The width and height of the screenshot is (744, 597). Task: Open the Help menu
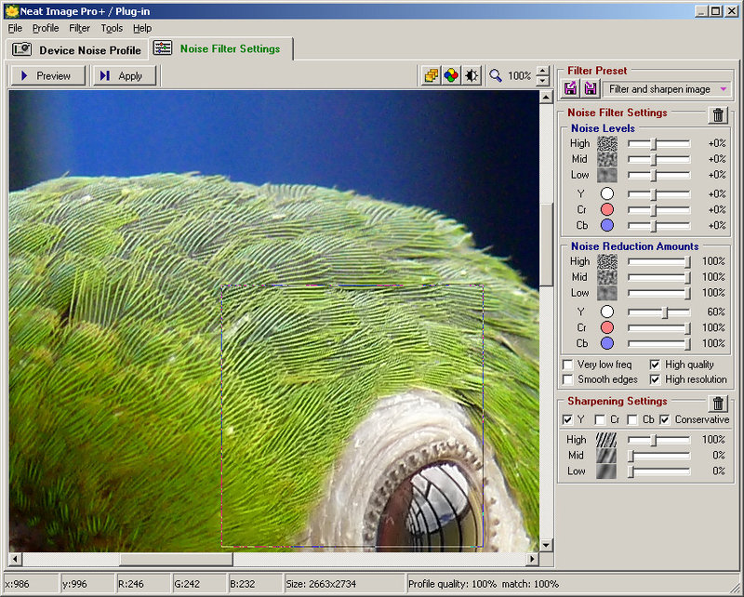click(x=142, y=29)
